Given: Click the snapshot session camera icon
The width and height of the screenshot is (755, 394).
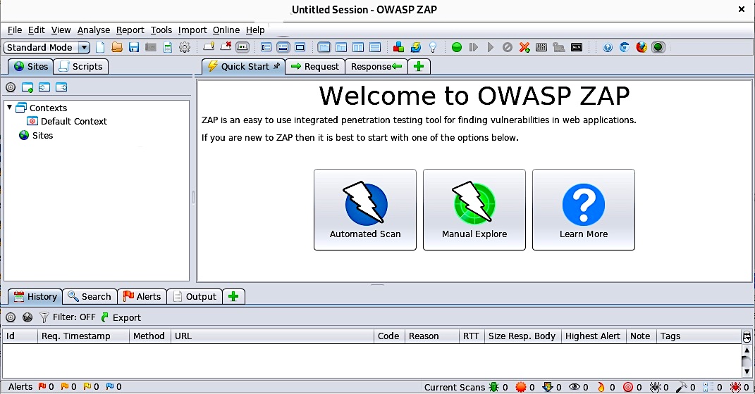Looking at the screenshot, I should click(x=151, y=47).
